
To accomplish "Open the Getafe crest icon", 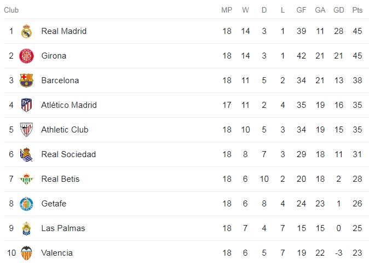I will [x=26, y=204].
